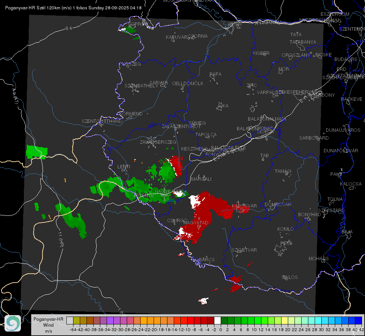
Task: Click the '11 (HR)' road label
Action: [60, 239]
